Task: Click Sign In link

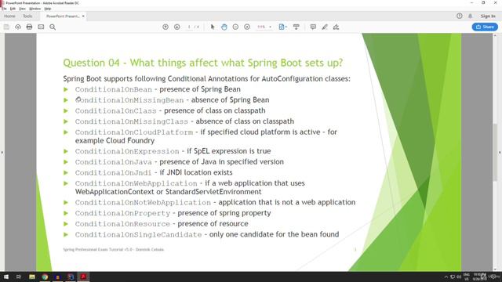Action: (488, 16)
